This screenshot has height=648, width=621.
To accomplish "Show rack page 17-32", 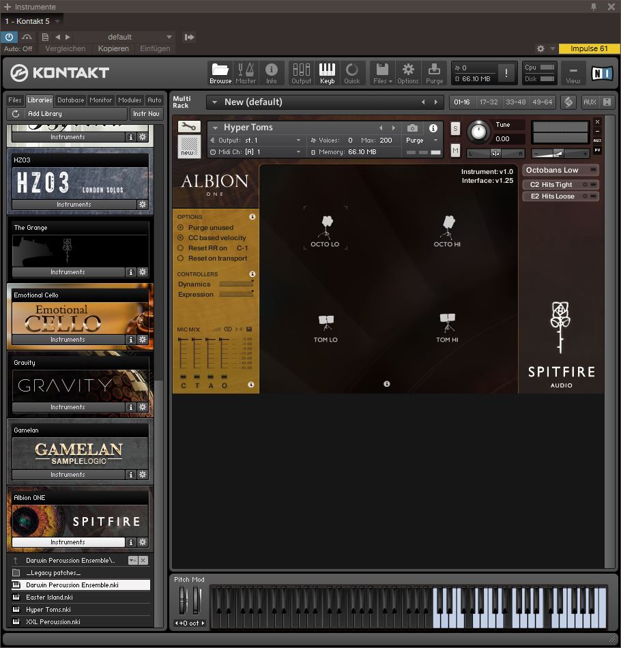I will coord(489,102).
